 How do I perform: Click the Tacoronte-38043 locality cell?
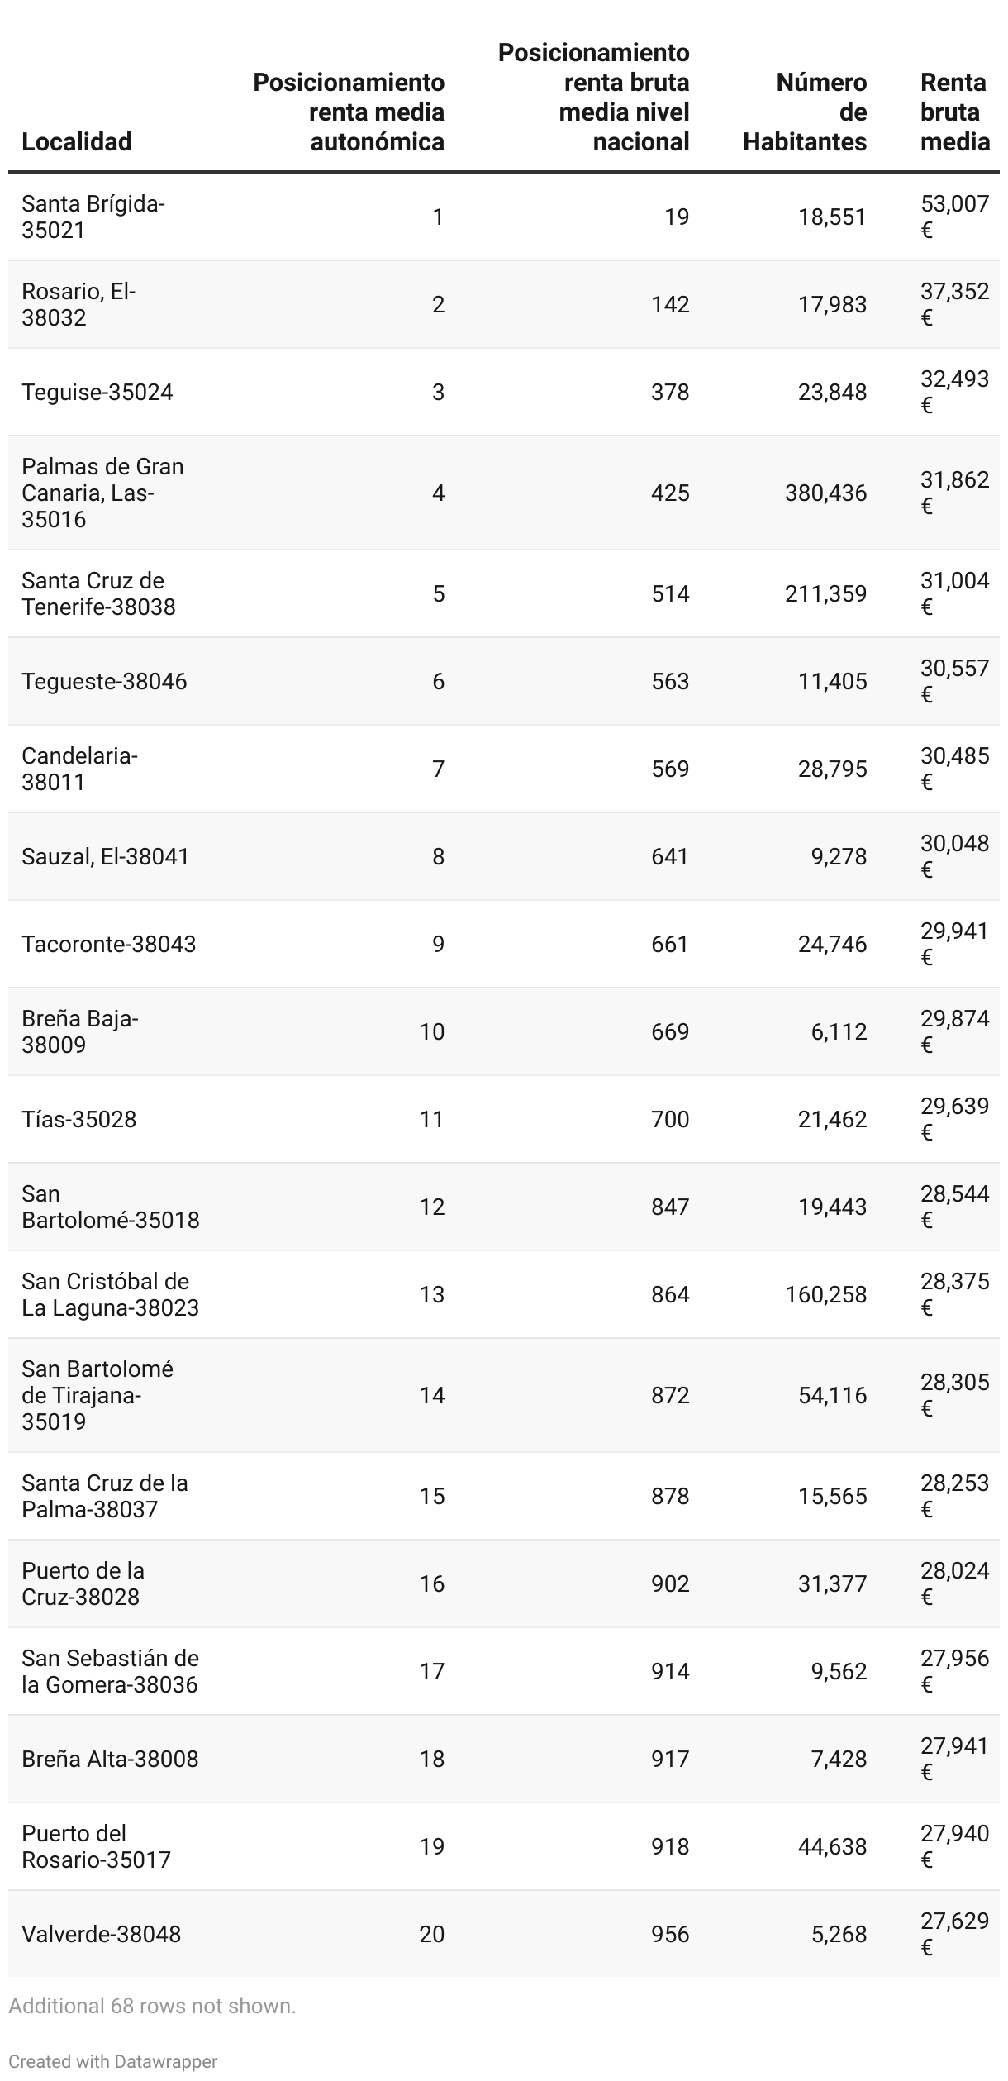click(x=109, y=944)
